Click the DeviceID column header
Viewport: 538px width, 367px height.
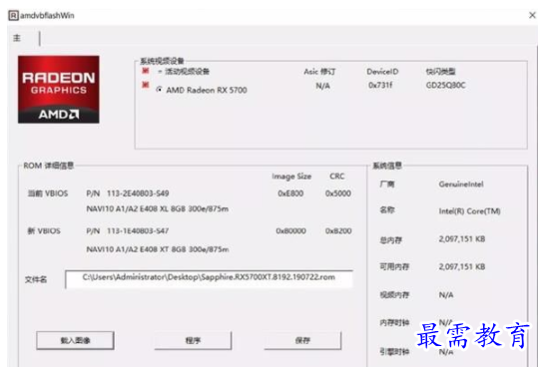point(382,71)
